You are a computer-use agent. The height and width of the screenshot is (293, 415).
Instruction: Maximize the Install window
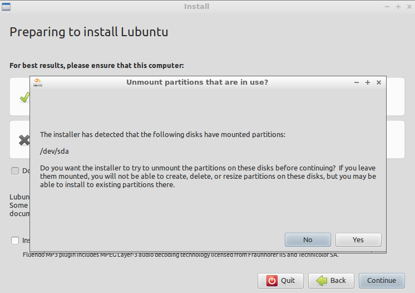[398, 7]
